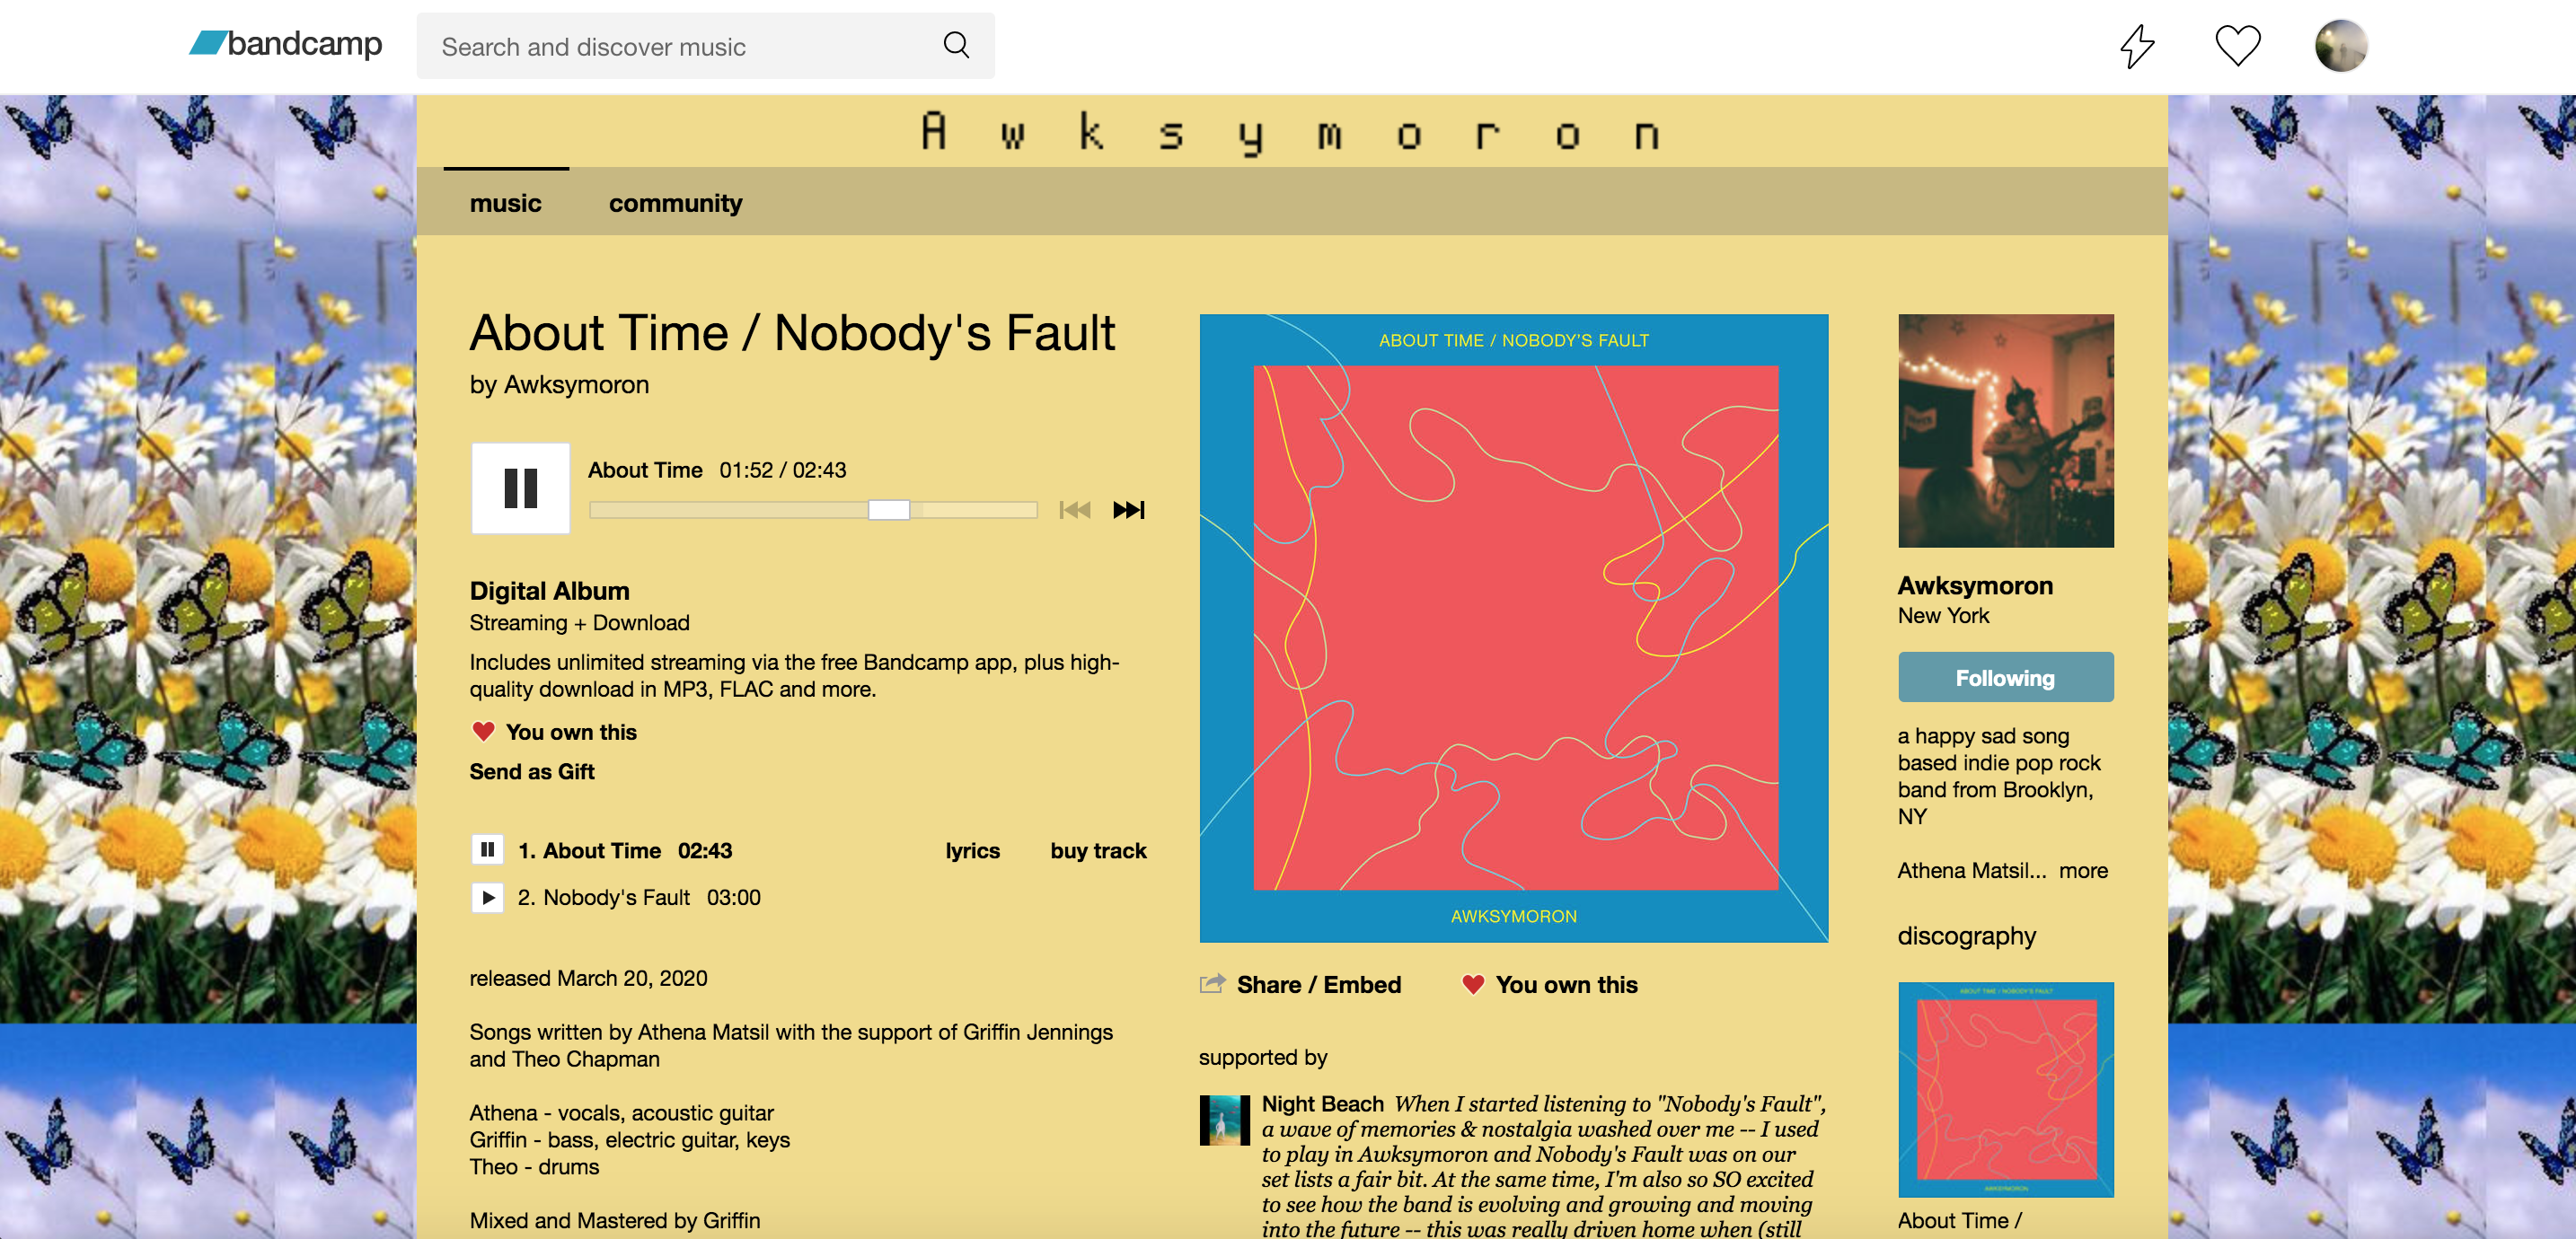Viewport: 2576px width, 1239px height.
Task: Skip to the next track
Action: [x=1128, y=510]
